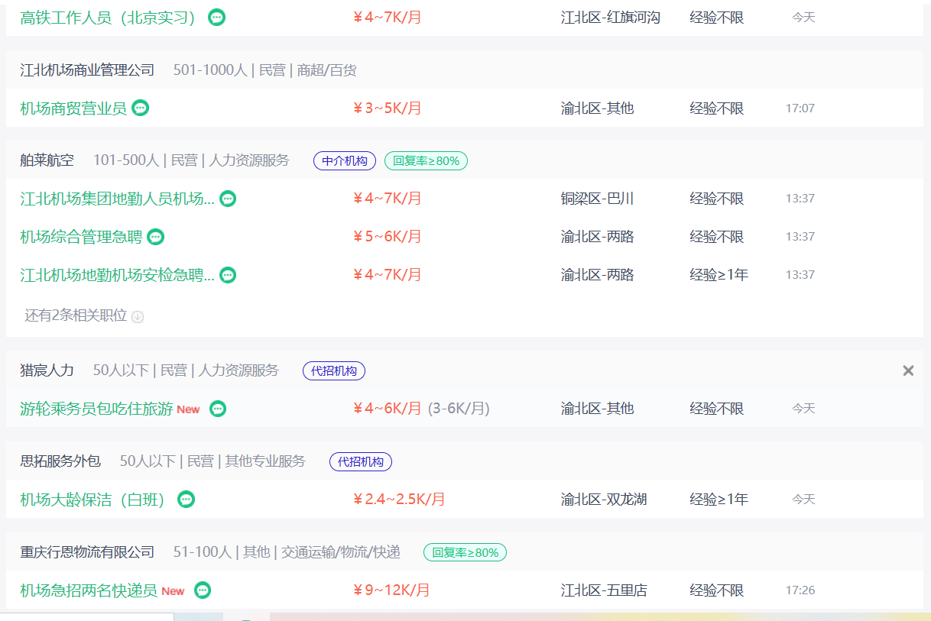Open chat for 机场急招两名快递员 job
Viewport: 931px width, 621px height.
[202, 590]
